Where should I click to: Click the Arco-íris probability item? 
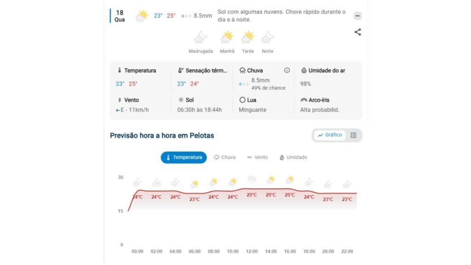(319, 105)
